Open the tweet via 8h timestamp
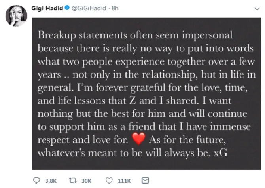This screenshot has width=265, height=188. click(x=114, y=8)
